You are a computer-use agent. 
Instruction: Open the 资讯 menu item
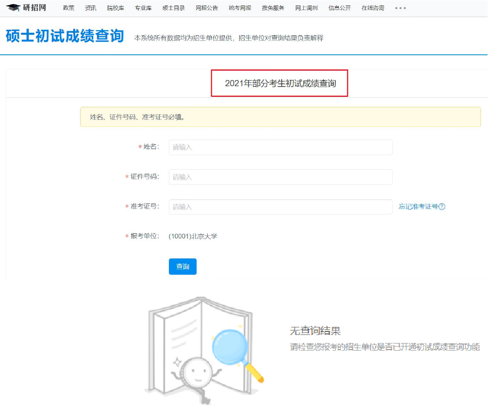click(x=90, y=8)
